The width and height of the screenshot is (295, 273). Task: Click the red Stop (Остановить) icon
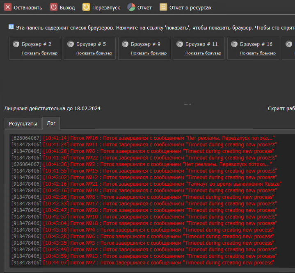tap(8, 7)
